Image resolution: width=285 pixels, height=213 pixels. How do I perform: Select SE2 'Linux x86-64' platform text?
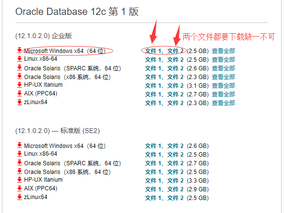click(x=41, y=154)
